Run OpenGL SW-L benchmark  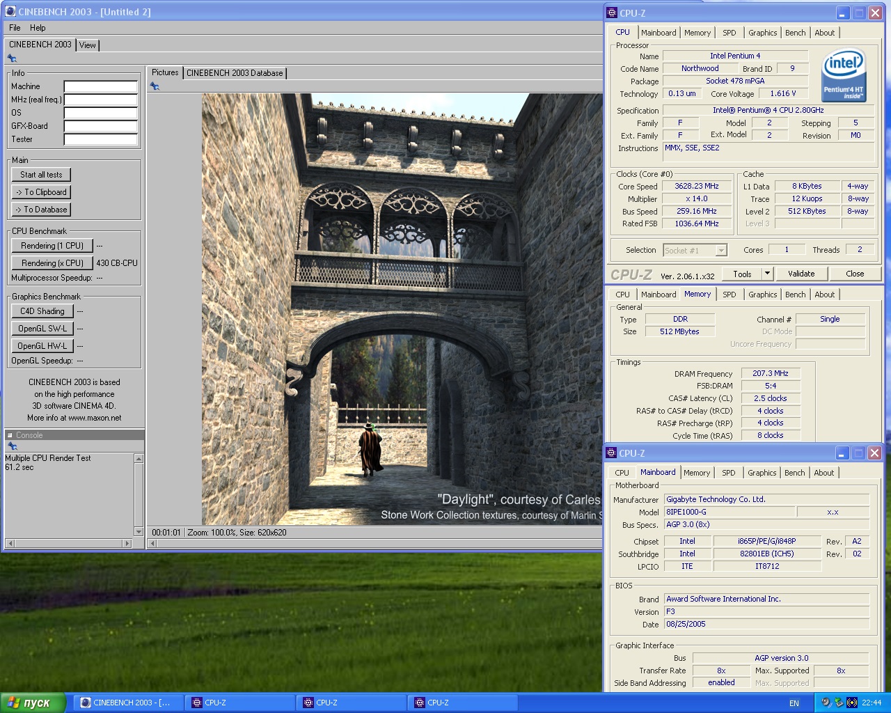click(42, 329)
